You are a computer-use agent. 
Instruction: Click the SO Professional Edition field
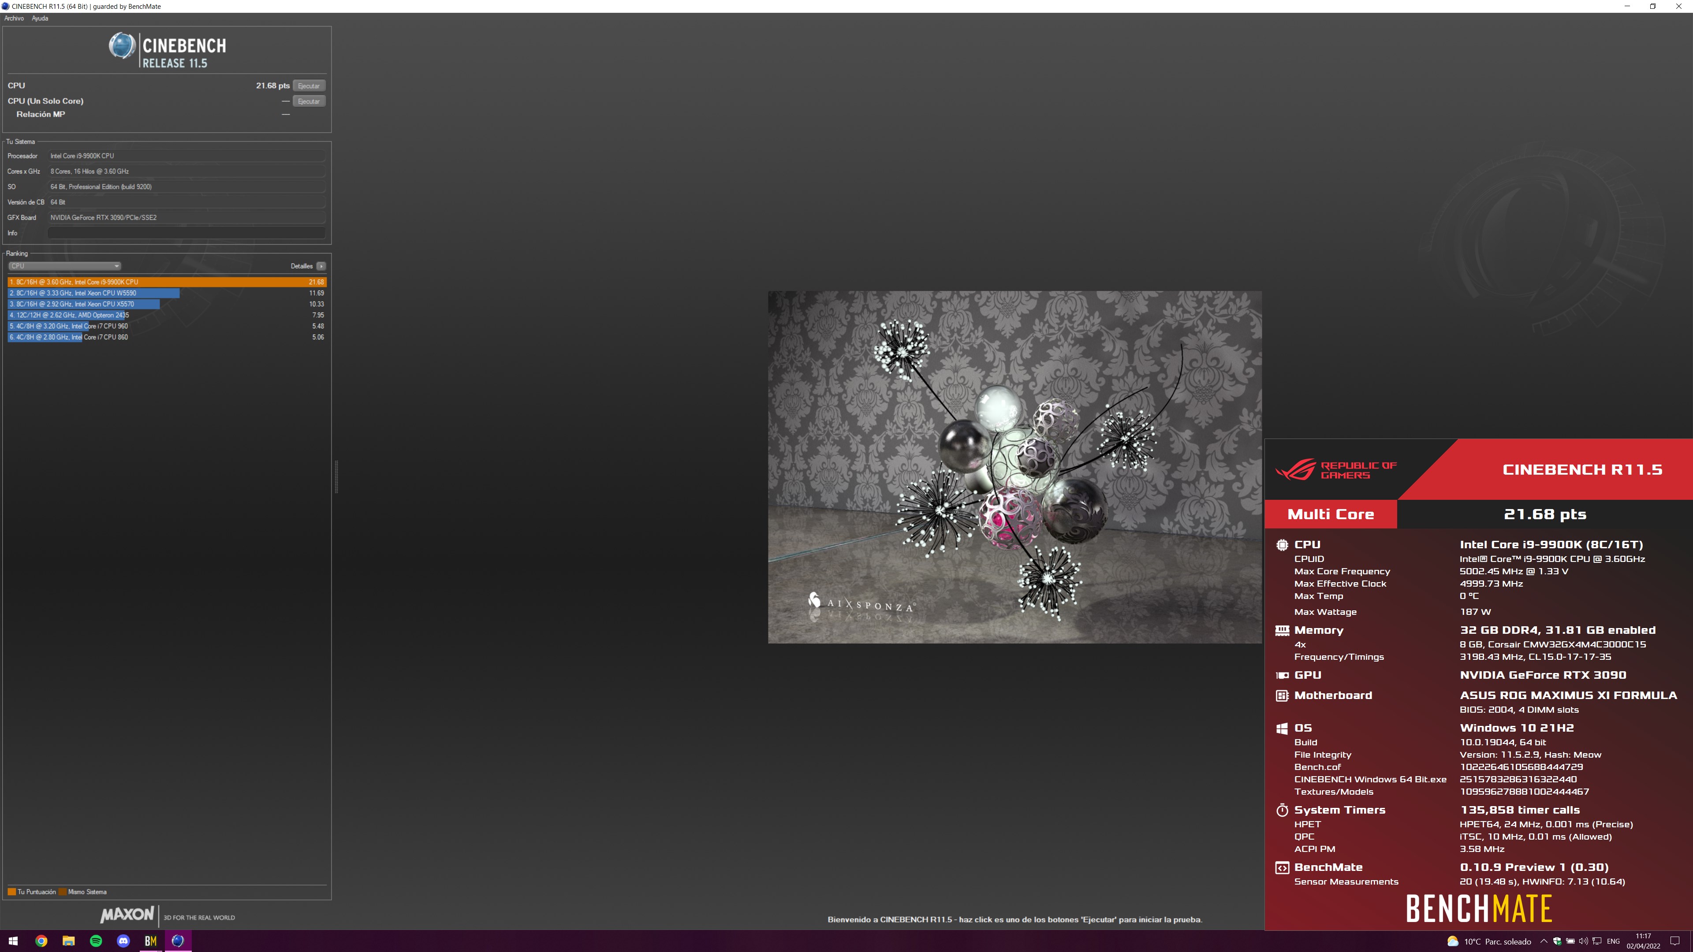[x=186, y=186]
